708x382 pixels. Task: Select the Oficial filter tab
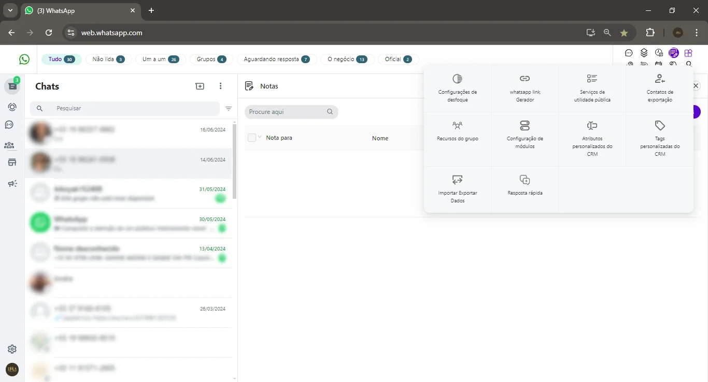pyautogui.click(x=398, y=60)
